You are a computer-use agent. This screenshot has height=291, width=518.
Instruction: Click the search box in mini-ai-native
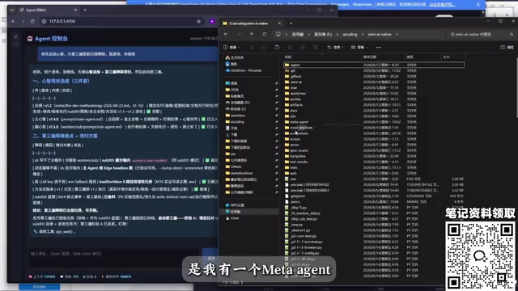click(481, 34)
